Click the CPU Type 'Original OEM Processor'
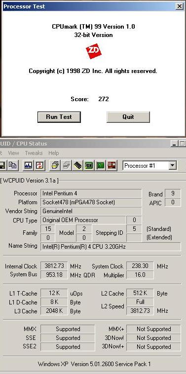The height and width of the screenshot is (374, 186). pyautogui.click(x=83, y=220)
